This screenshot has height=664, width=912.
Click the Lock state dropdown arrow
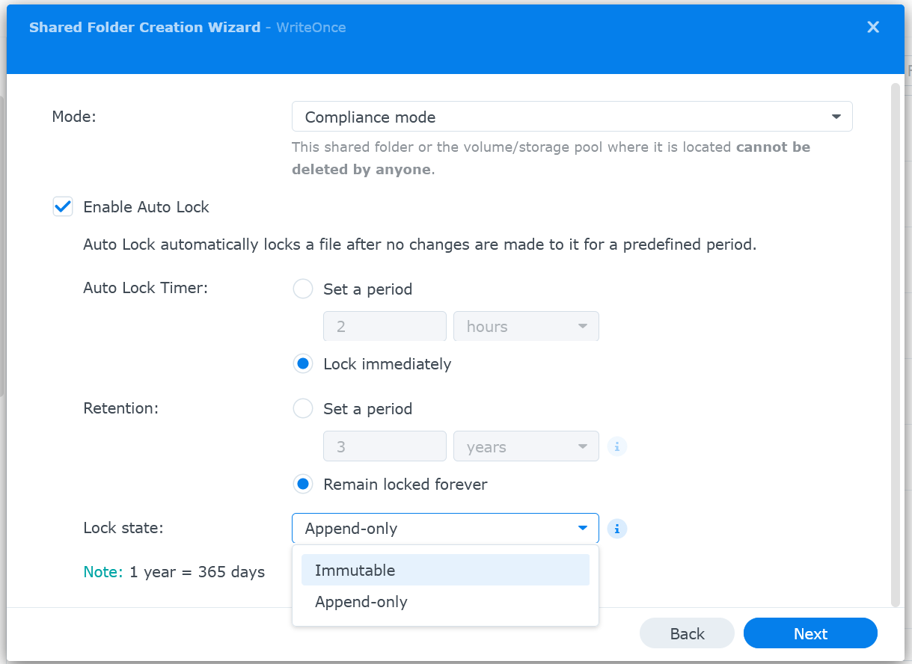pos(583,528)
